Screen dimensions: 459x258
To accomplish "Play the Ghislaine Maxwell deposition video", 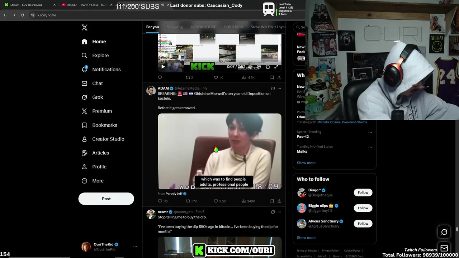I will pos(219,151).
